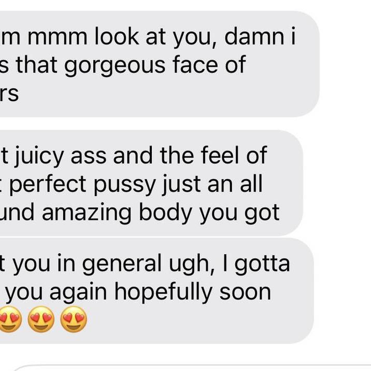Image resolution: width=371 pixels, height=371 pixels.
Task: Click the word 'damn' in the top message
Action: 254,36
